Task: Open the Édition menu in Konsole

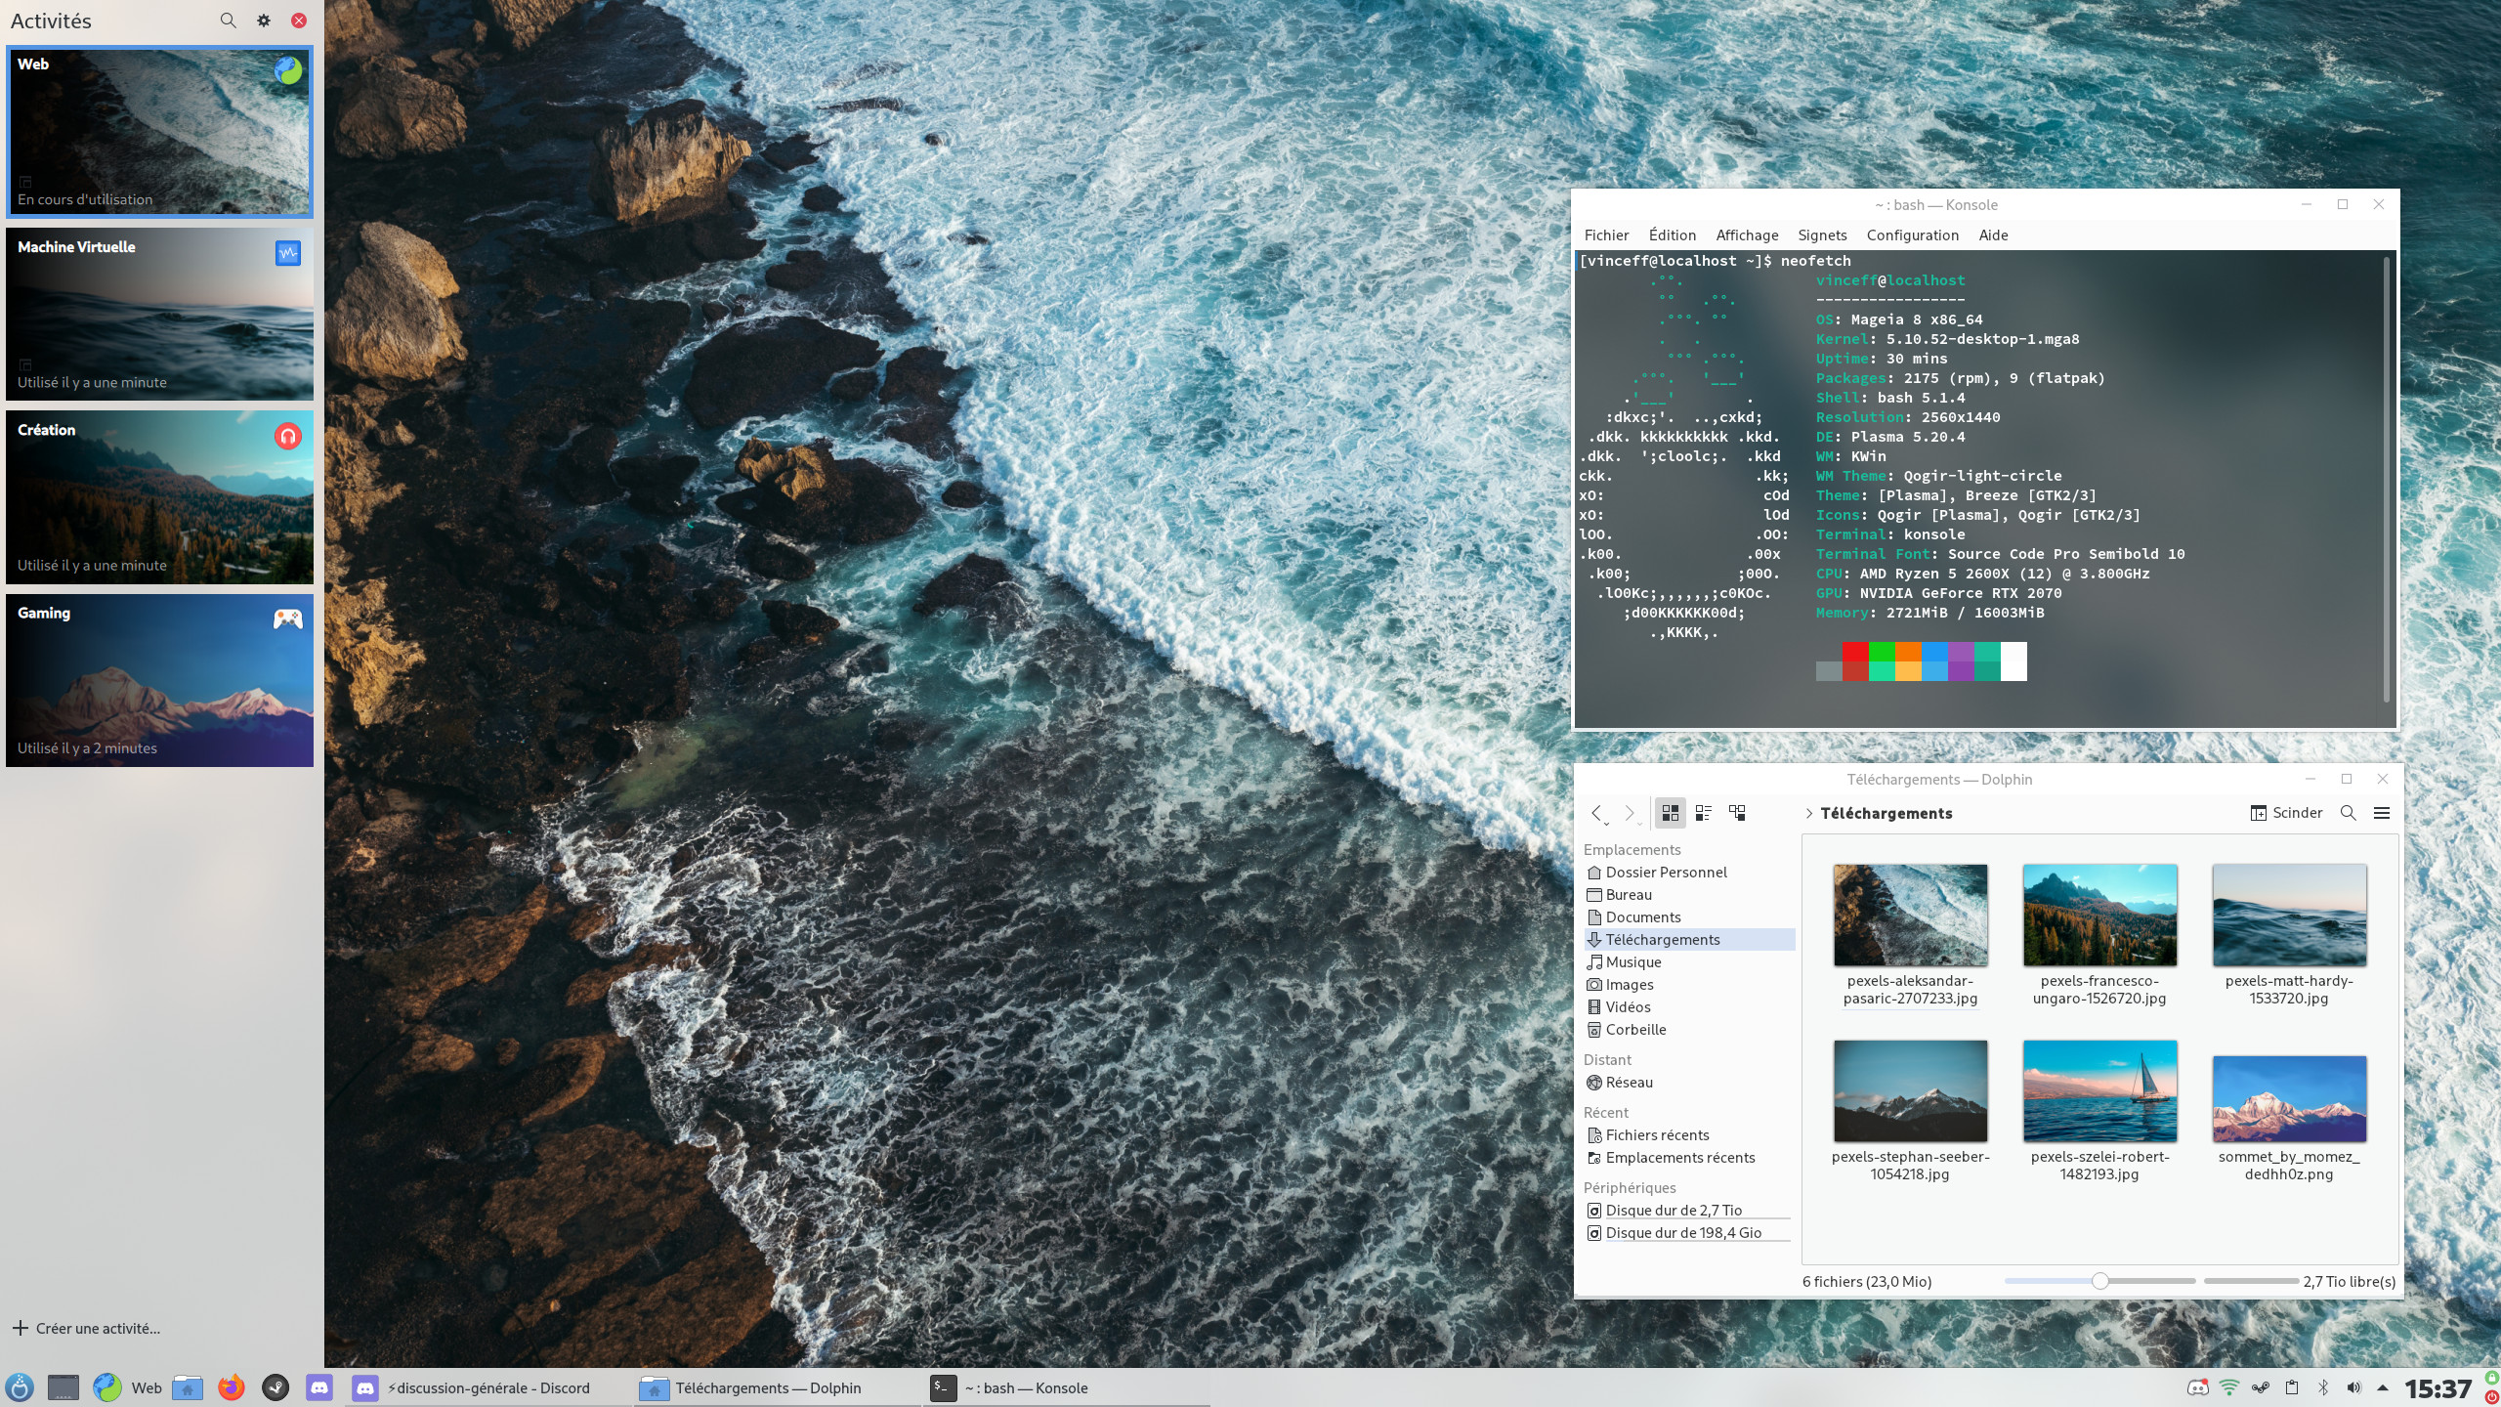Action: click(1672, 235)
